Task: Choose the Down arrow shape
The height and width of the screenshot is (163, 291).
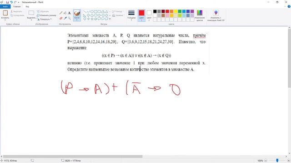Action: [x=85, y=19]
